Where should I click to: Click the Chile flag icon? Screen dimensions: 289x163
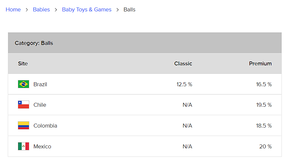pos(23,105)
